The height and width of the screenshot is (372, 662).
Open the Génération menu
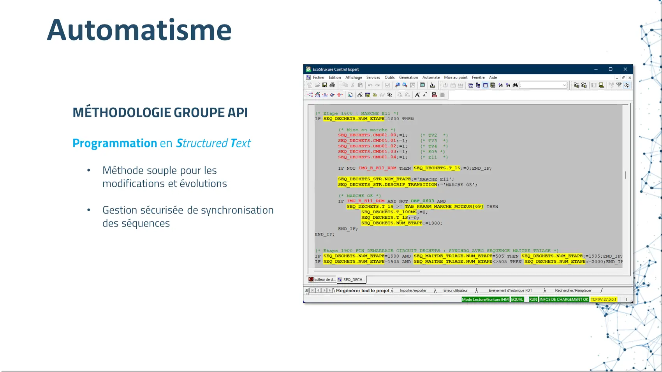[408, 77]
